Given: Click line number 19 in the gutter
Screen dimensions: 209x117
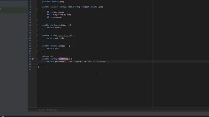Looking at the screenshot, I should tap(30, 35).
